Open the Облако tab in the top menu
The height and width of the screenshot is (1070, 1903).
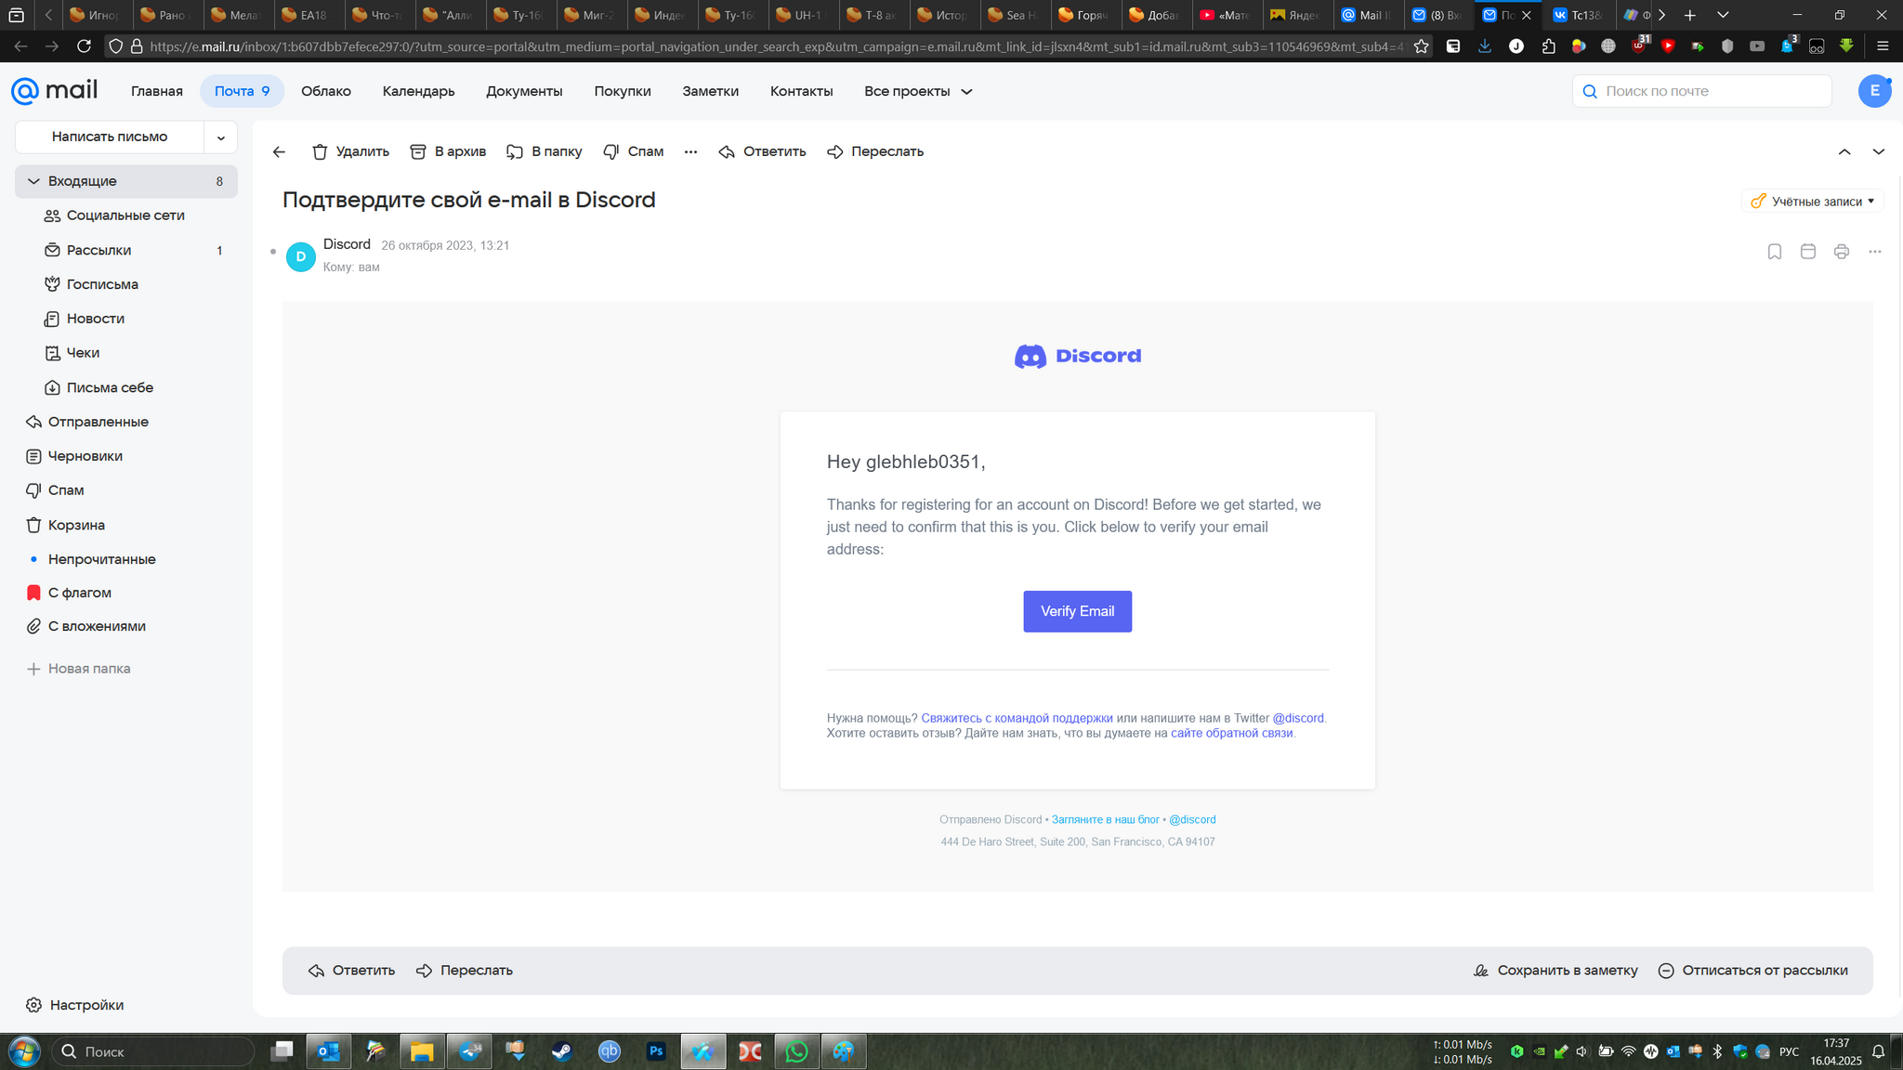click(x=325, y=91)
